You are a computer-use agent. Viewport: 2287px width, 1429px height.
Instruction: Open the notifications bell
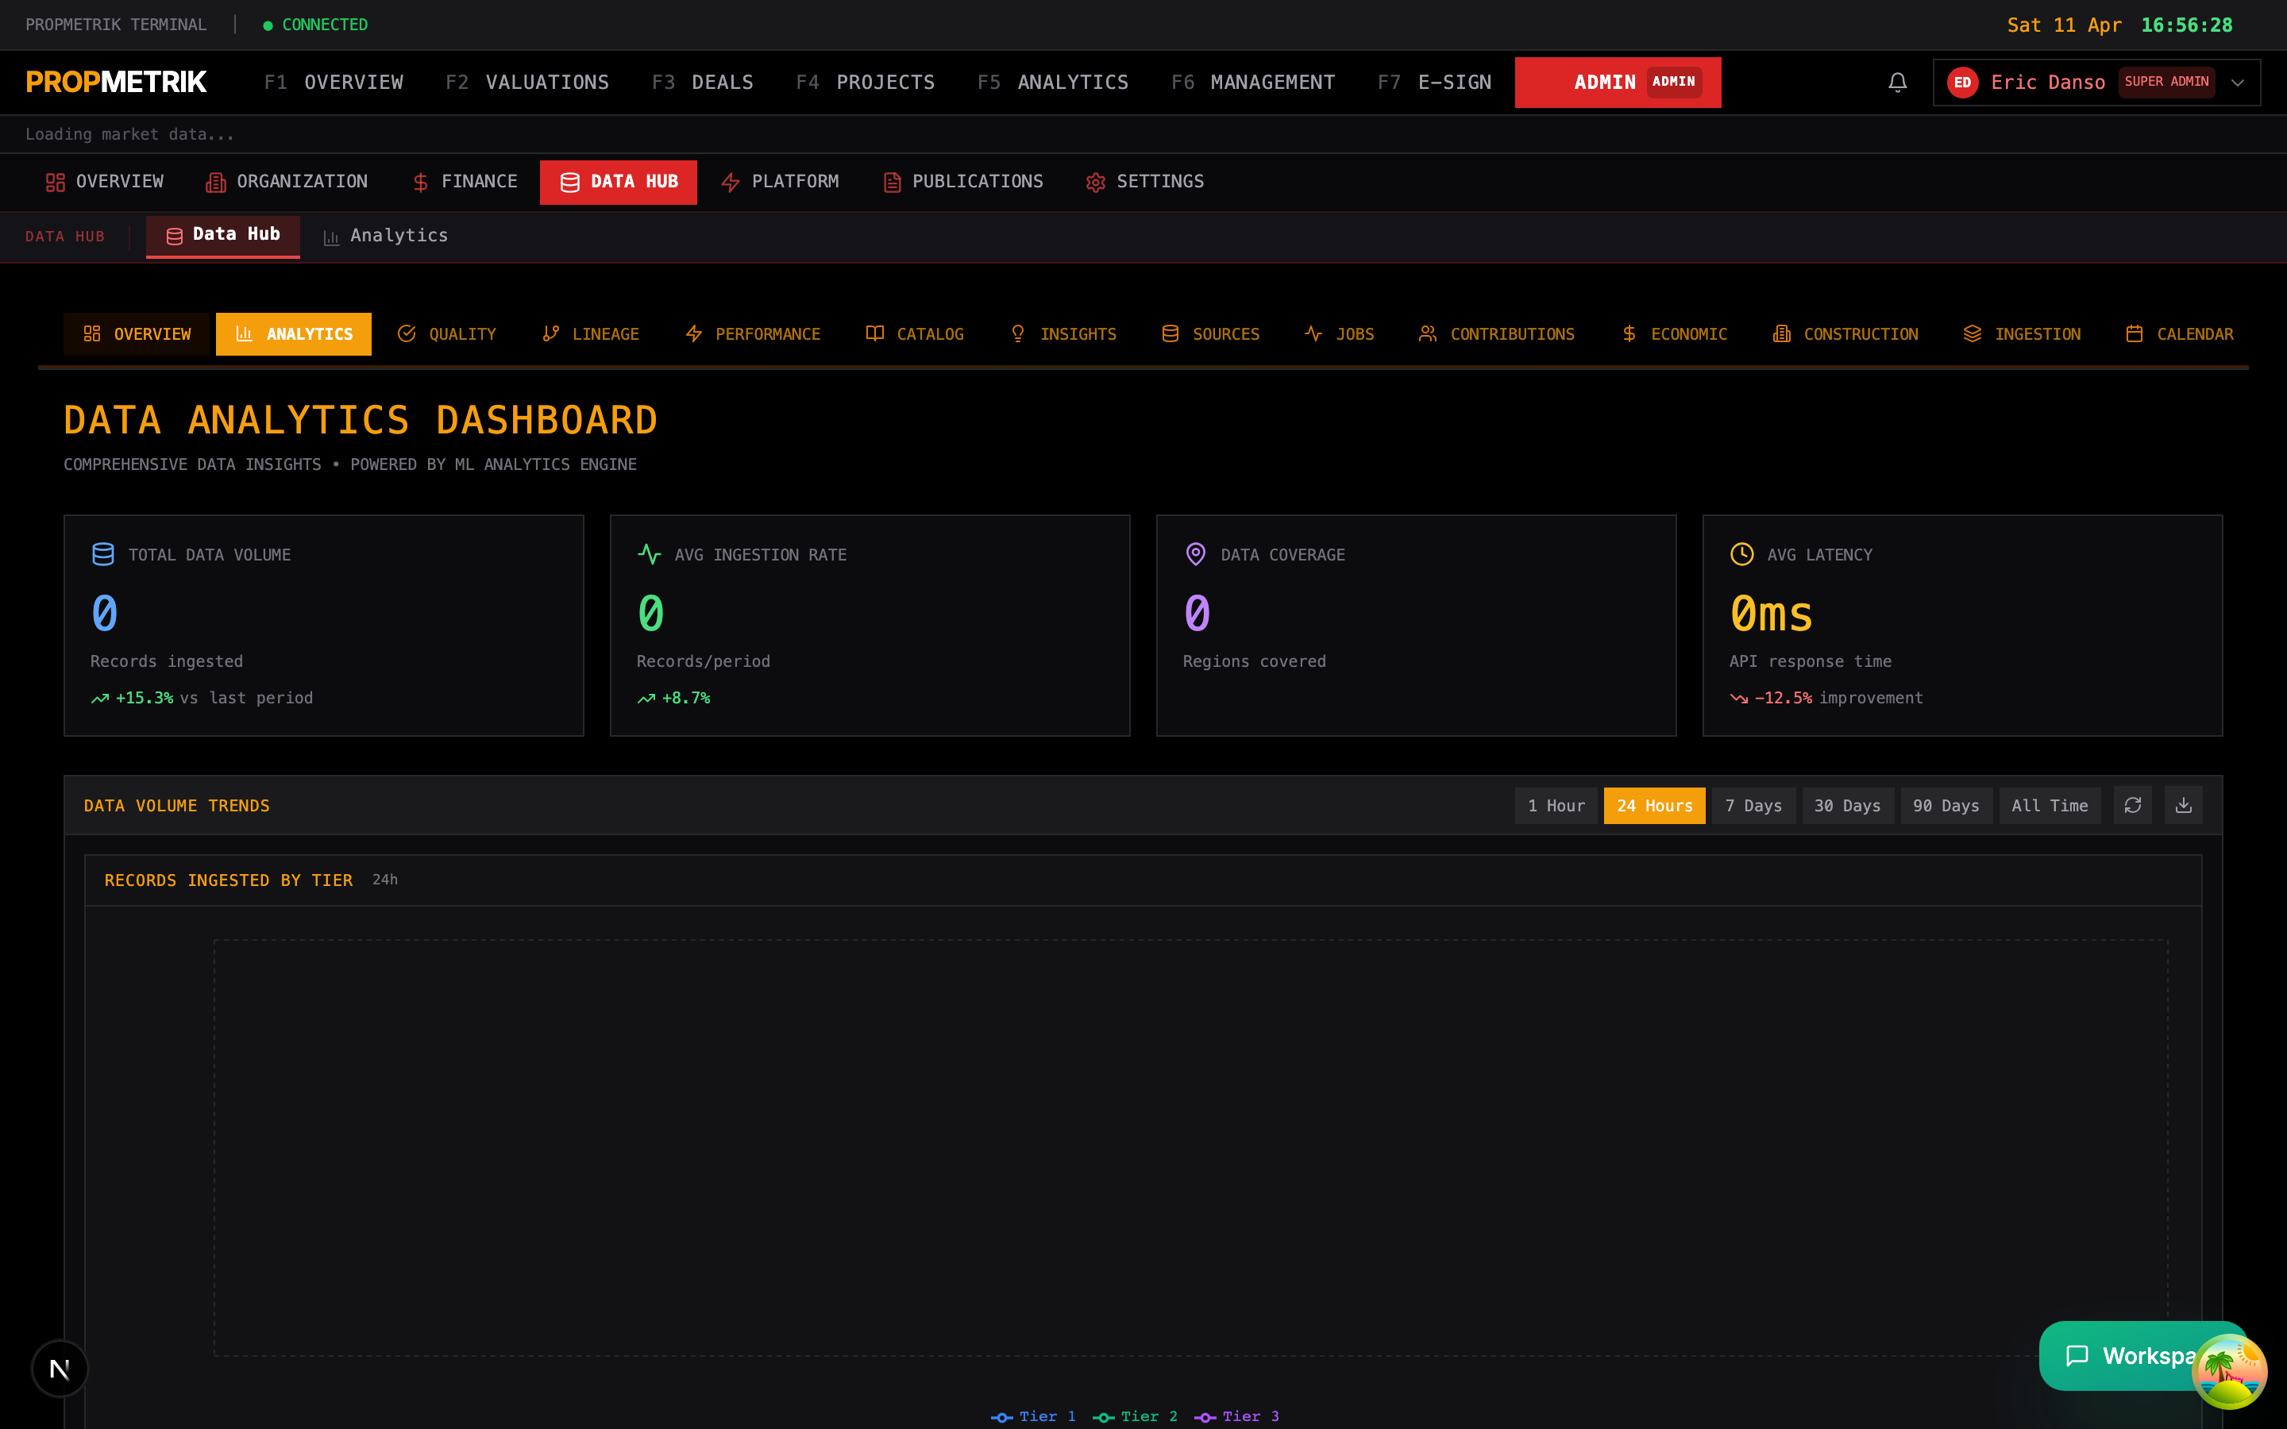click(x=1896, y=83)
